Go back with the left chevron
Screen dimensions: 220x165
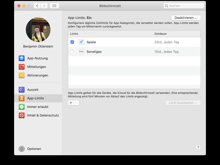point(37,6)
